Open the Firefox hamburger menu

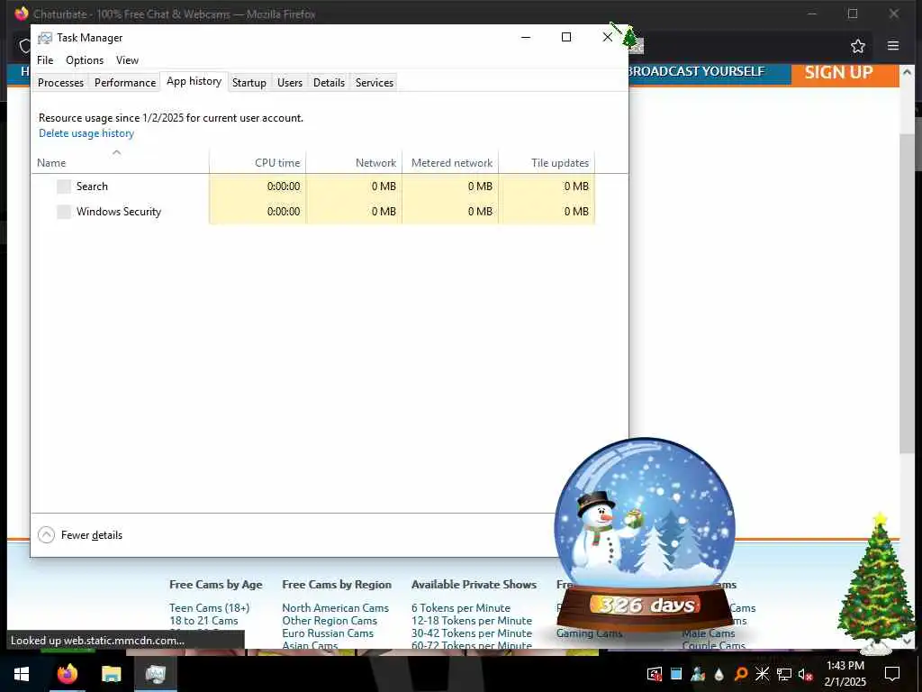(893, 46)
